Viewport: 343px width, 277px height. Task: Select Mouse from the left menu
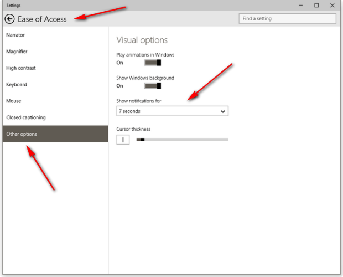[x=14, y=101]
